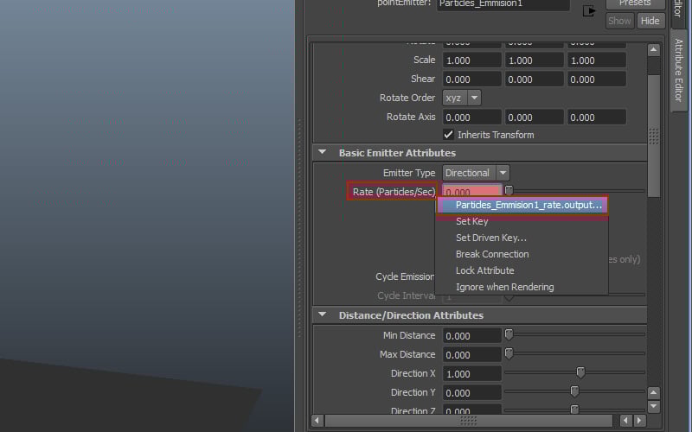This screenshot has height=432, width=692.
Task: Click the Hide button
Action: pos(650,21)
